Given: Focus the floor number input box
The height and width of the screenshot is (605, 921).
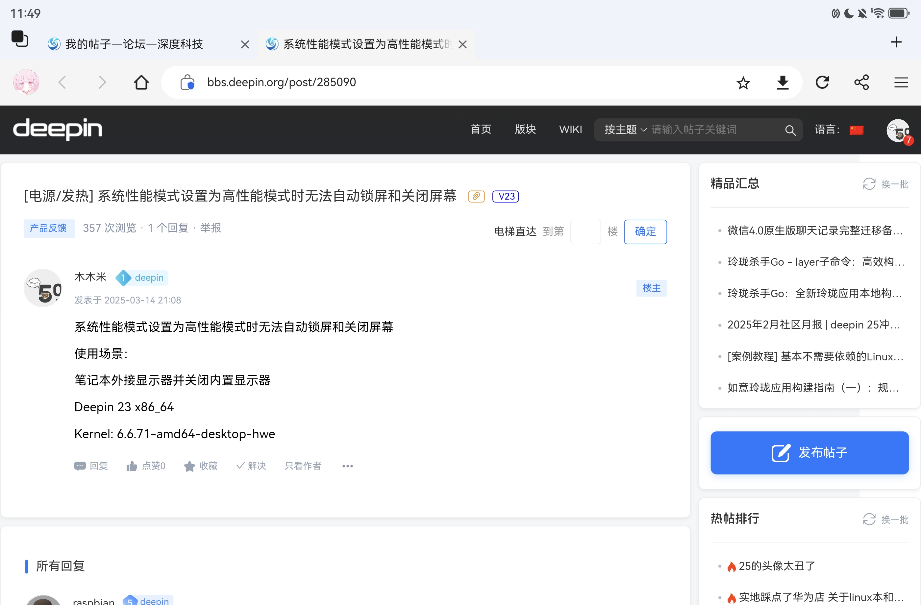Looking at the screenshot, I should [x=585, y=232].
